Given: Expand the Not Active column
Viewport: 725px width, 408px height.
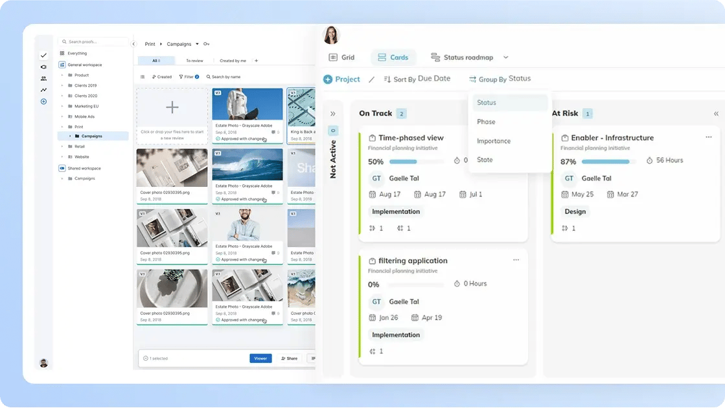Looking at the screenshot, I should 333,114.
